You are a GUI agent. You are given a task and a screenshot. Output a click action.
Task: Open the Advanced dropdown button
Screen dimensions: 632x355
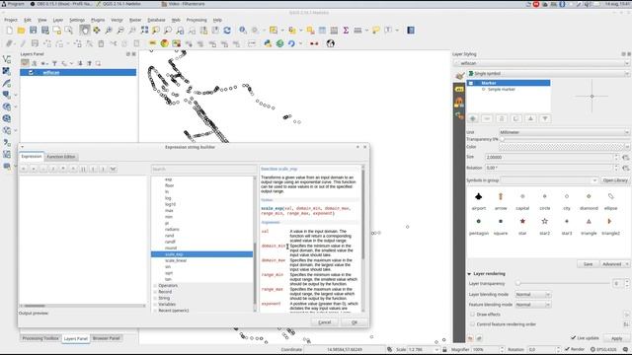coord(614,264)
